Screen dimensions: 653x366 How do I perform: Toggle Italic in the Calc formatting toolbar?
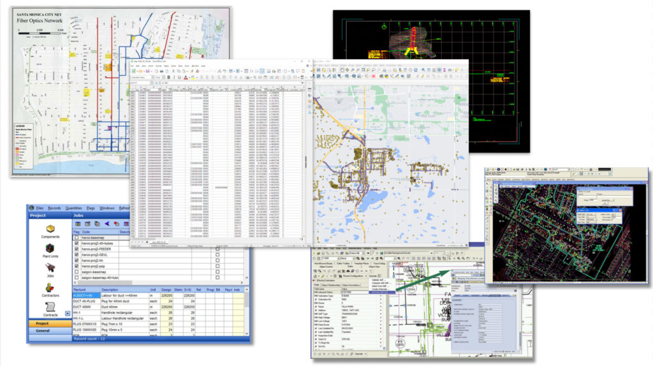(x=174, y=77)
